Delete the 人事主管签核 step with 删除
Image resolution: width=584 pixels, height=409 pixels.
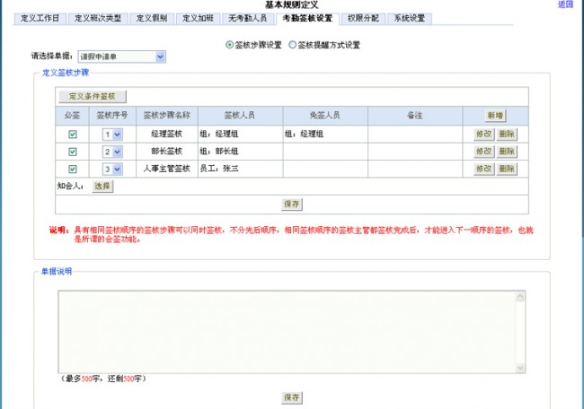507,169
